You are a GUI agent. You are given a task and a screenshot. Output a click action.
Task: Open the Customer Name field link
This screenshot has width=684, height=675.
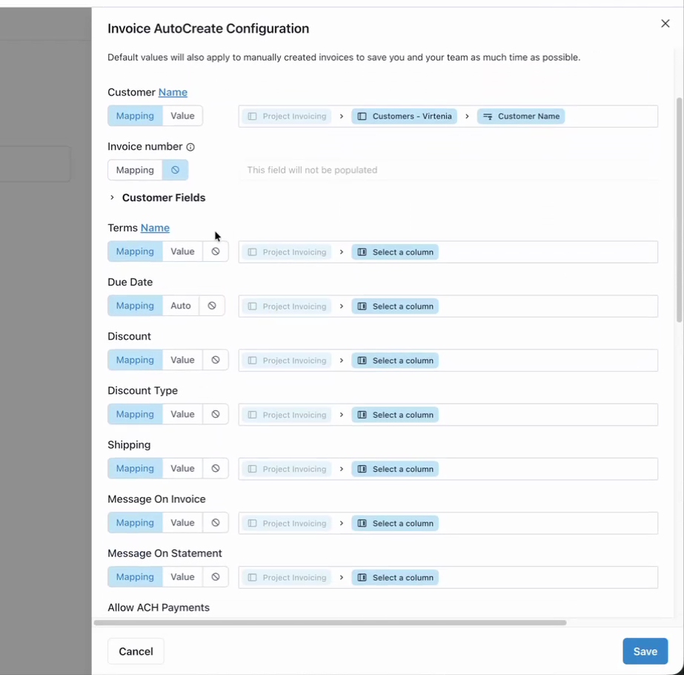click(x=173, y=92)
